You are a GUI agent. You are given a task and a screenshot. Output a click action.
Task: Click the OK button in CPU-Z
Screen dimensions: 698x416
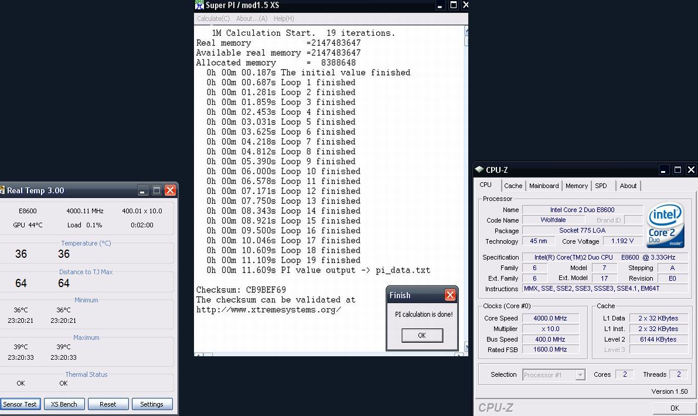tap(675, 408)
